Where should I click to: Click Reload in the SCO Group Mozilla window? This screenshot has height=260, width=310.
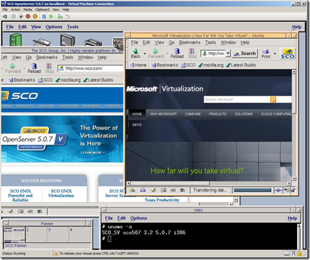(x=34, y=68)
